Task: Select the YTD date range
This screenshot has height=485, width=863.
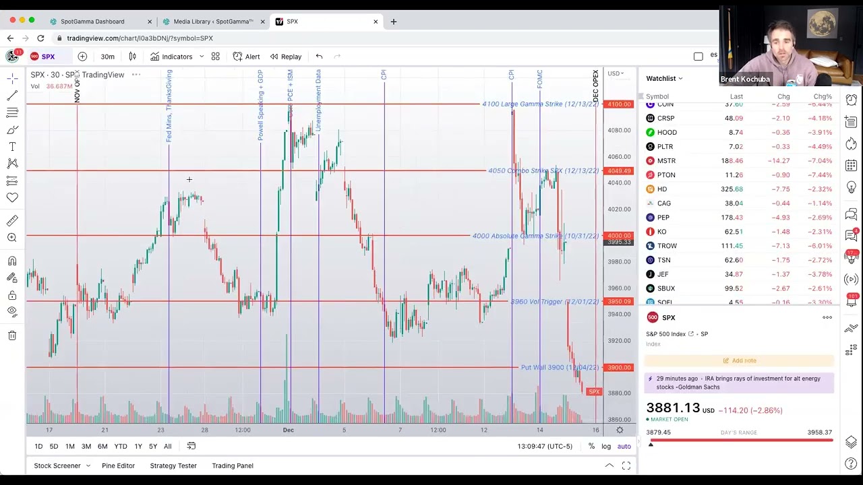Action: tap(121, 447)
